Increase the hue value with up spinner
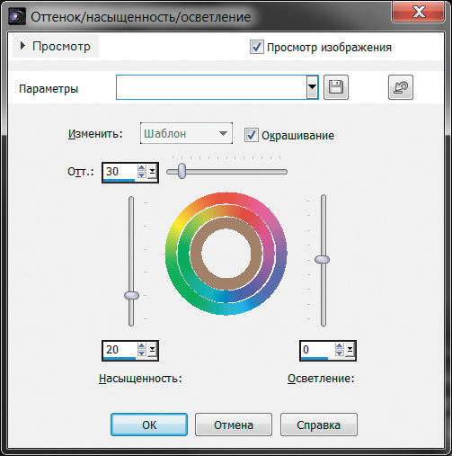The width and height of the screenshot is (452, 456). click(x=142, y=168)
